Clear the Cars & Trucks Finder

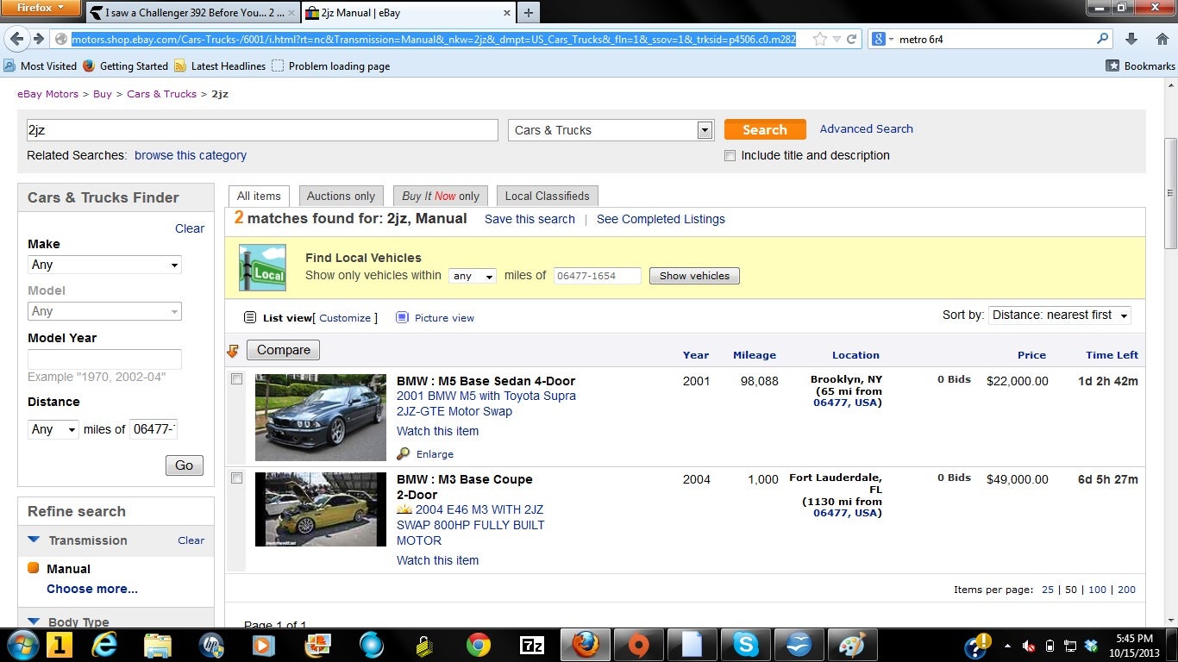190,228
